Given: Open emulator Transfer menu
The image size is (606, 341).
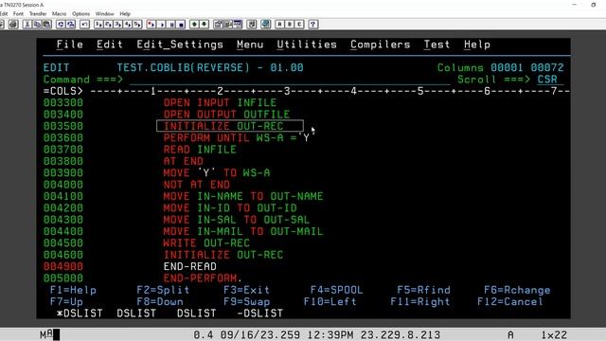Looking at the screenshot, I should tap(38, 13).
